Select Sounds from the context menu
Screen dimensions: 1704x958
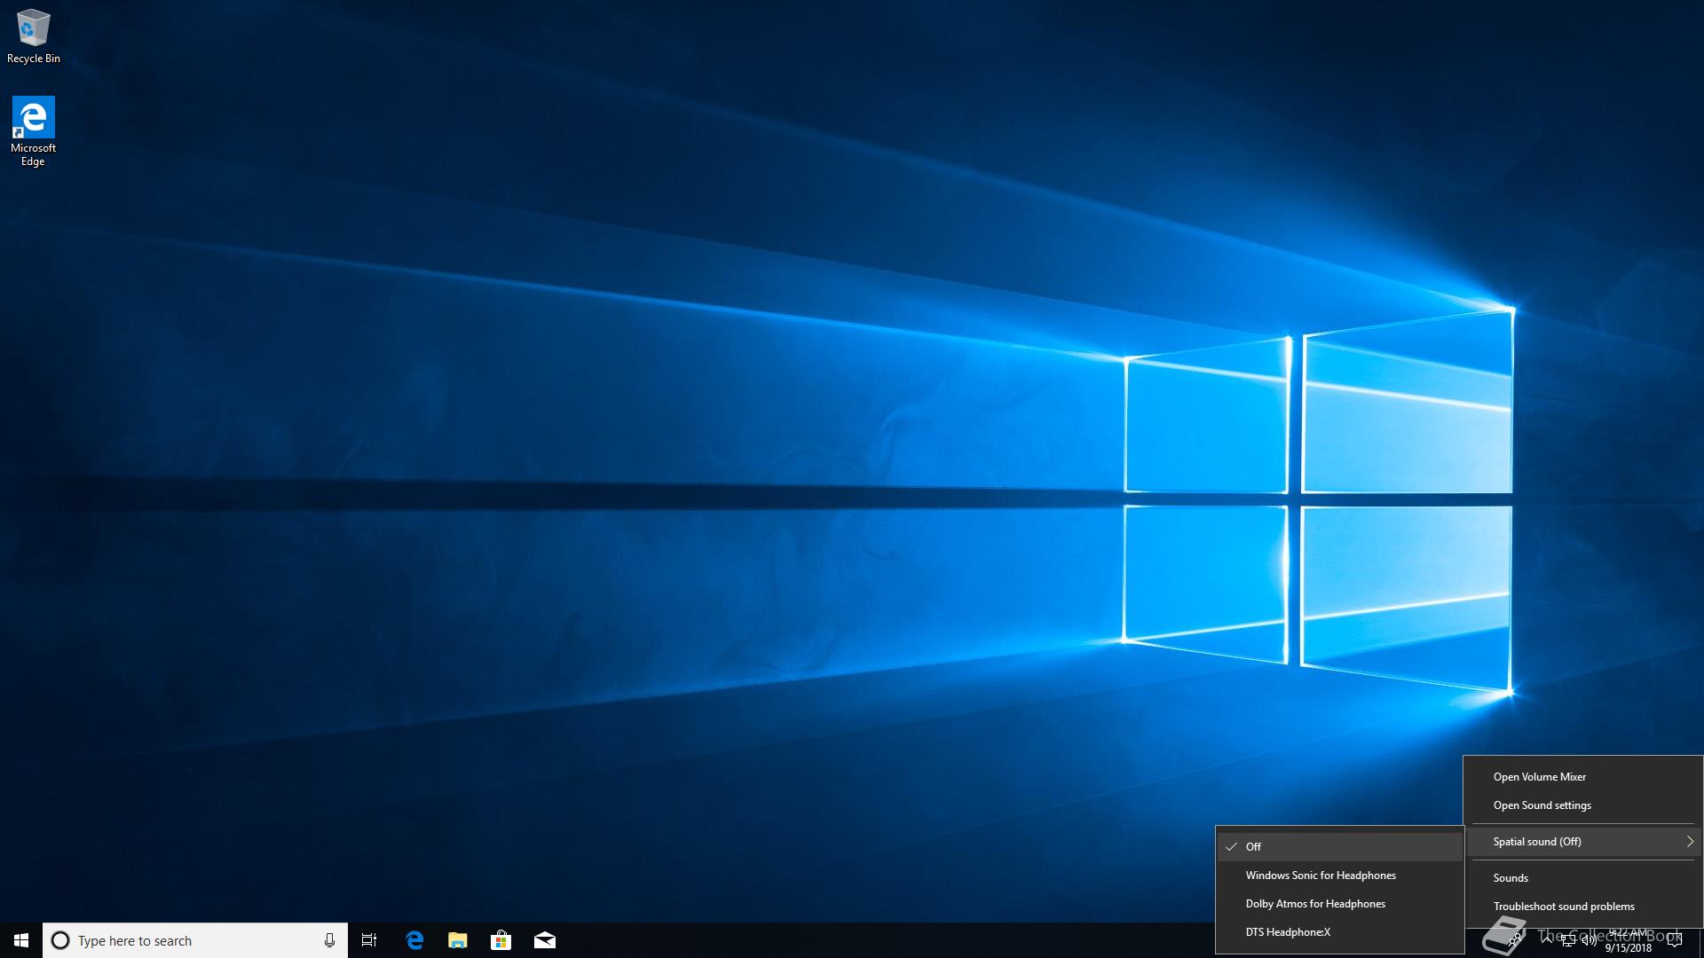coord(1583,878)
